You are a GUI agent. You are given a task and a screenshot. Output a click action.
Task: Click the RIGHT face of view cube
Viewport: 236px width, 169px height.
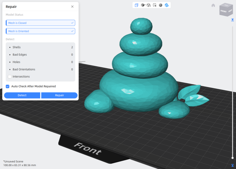[230, 11]
